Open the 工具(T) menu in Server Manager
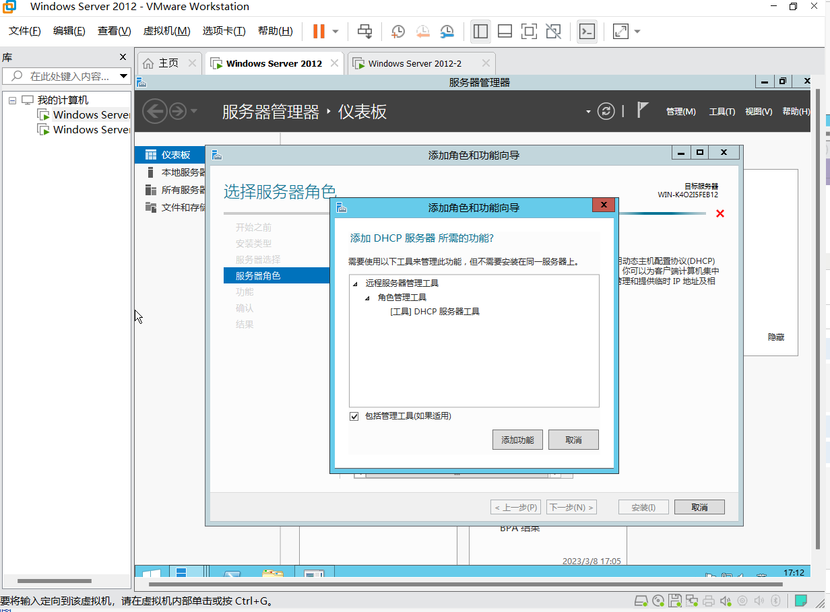The height and width of the screenshot is (612, 830). [722, 112]
